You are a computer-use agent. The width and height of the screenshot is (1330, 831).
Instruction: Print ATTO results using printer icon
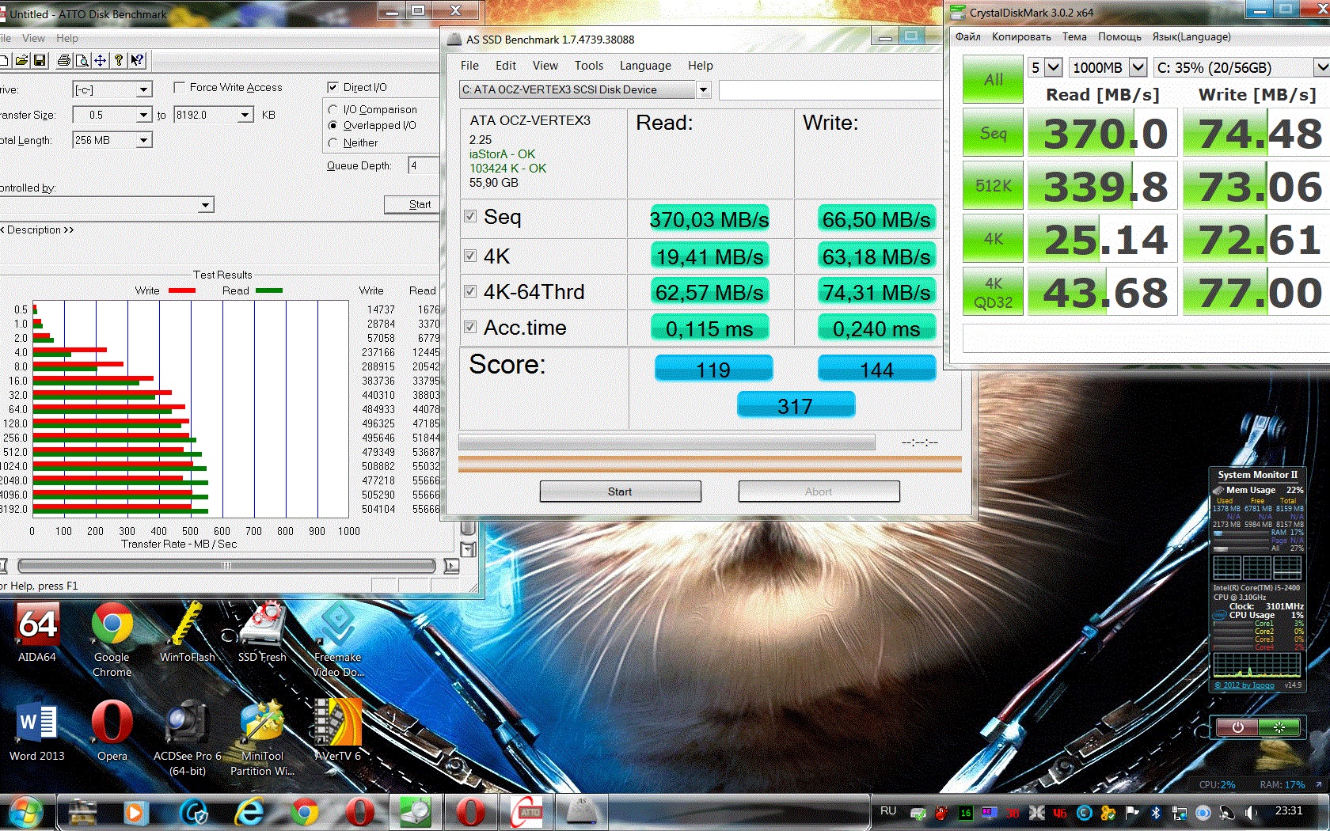coord(64,60)
